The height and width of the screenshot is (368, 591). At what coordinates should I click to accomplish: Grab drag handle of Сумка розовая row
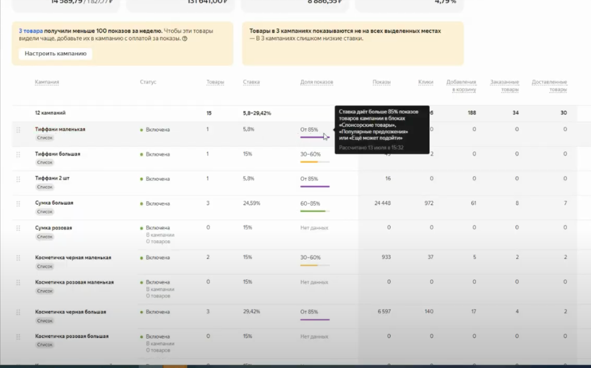tap(18, 228)
